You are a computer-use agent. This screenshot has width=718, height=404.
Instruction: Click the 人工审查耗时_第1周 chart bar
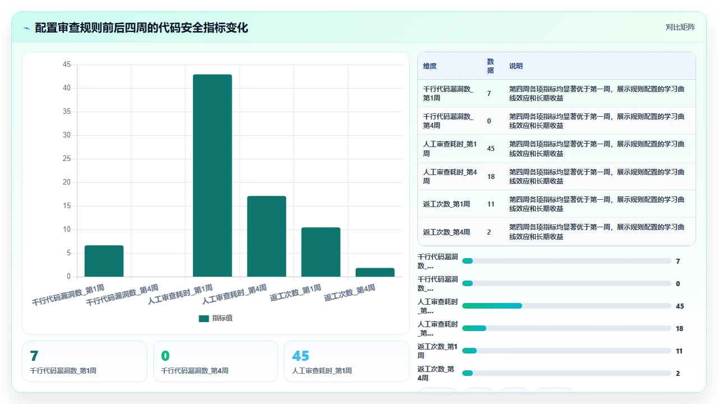(x=212, y=176)
